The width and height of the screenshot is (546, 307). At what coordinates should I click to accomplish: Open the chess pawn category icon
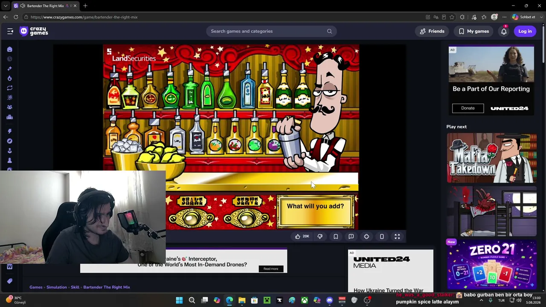pyautogui.click(x=9, y=161)
